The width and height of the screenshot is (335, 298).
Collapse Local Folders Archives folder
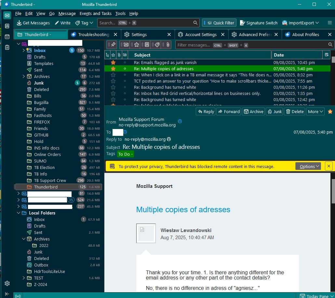pos(23,239)
